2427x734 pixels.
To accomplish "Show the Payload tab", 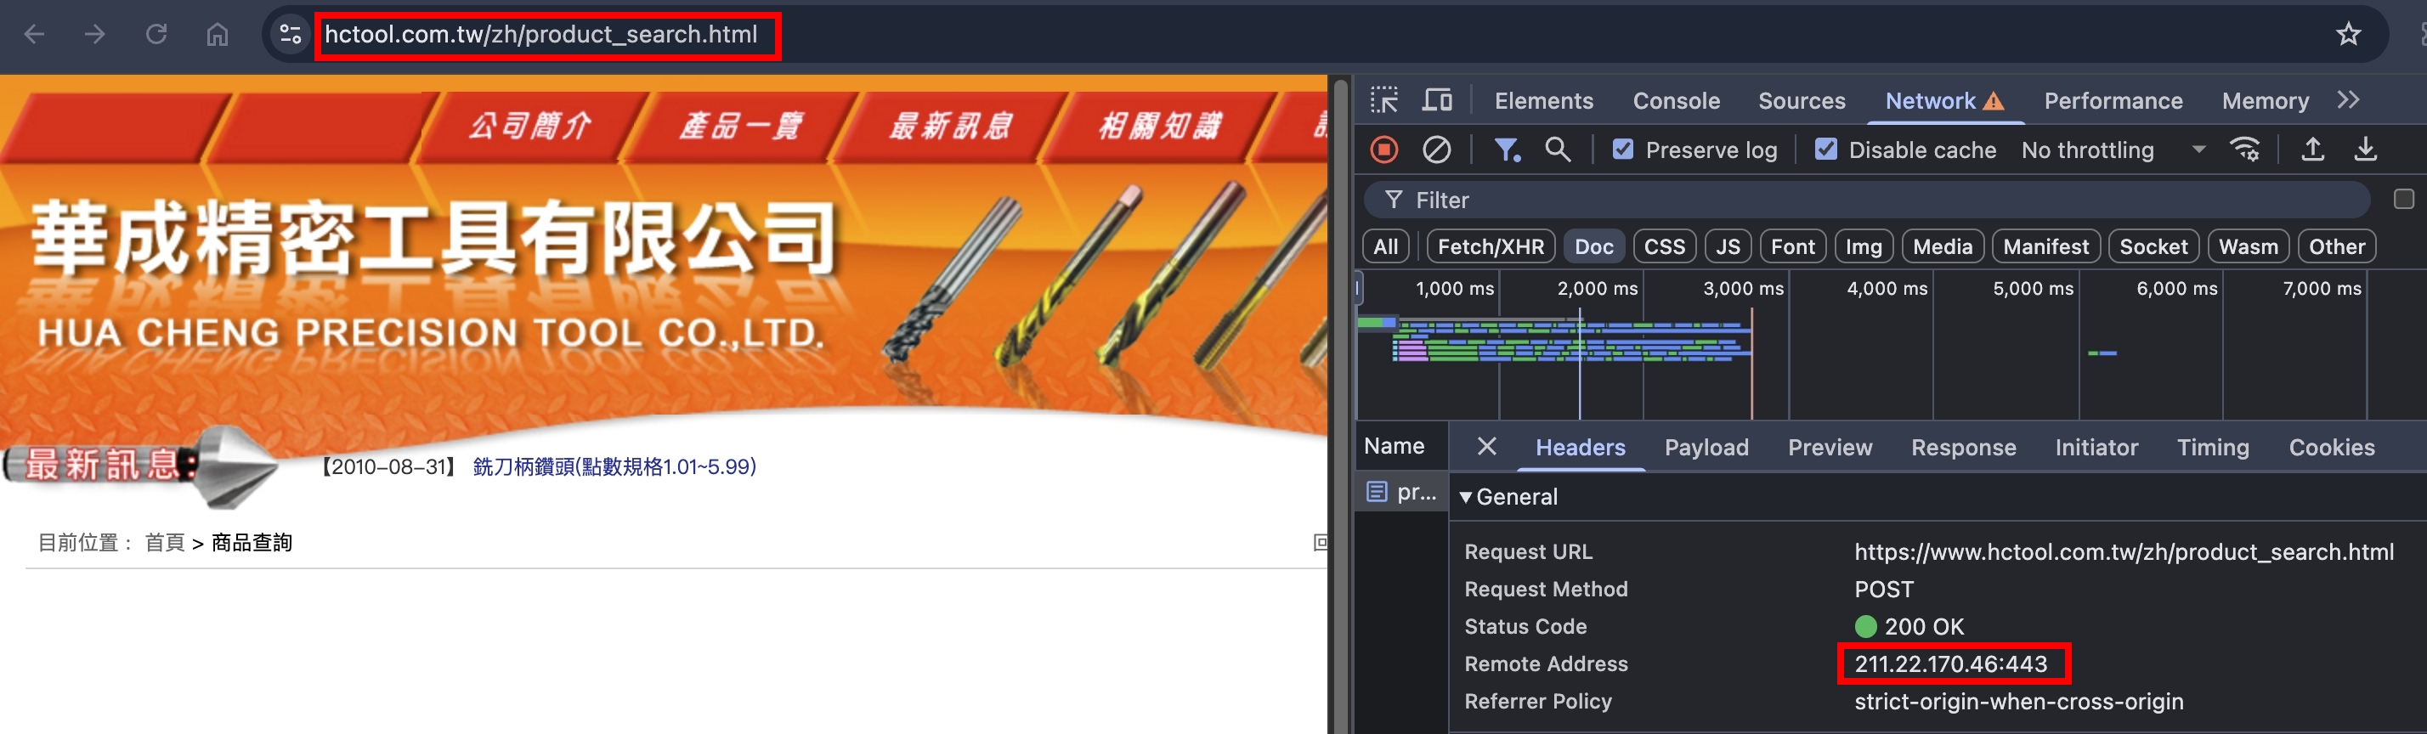I will (x=1706, y=448).
